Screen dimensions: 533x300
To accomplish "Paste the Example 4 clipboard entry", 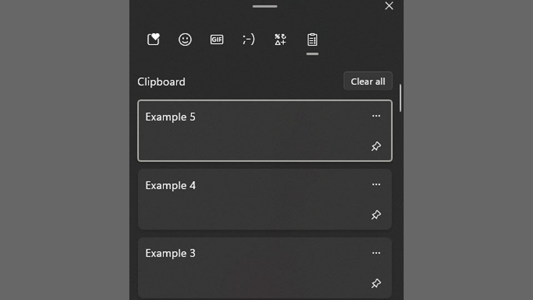I will [265, 199].
